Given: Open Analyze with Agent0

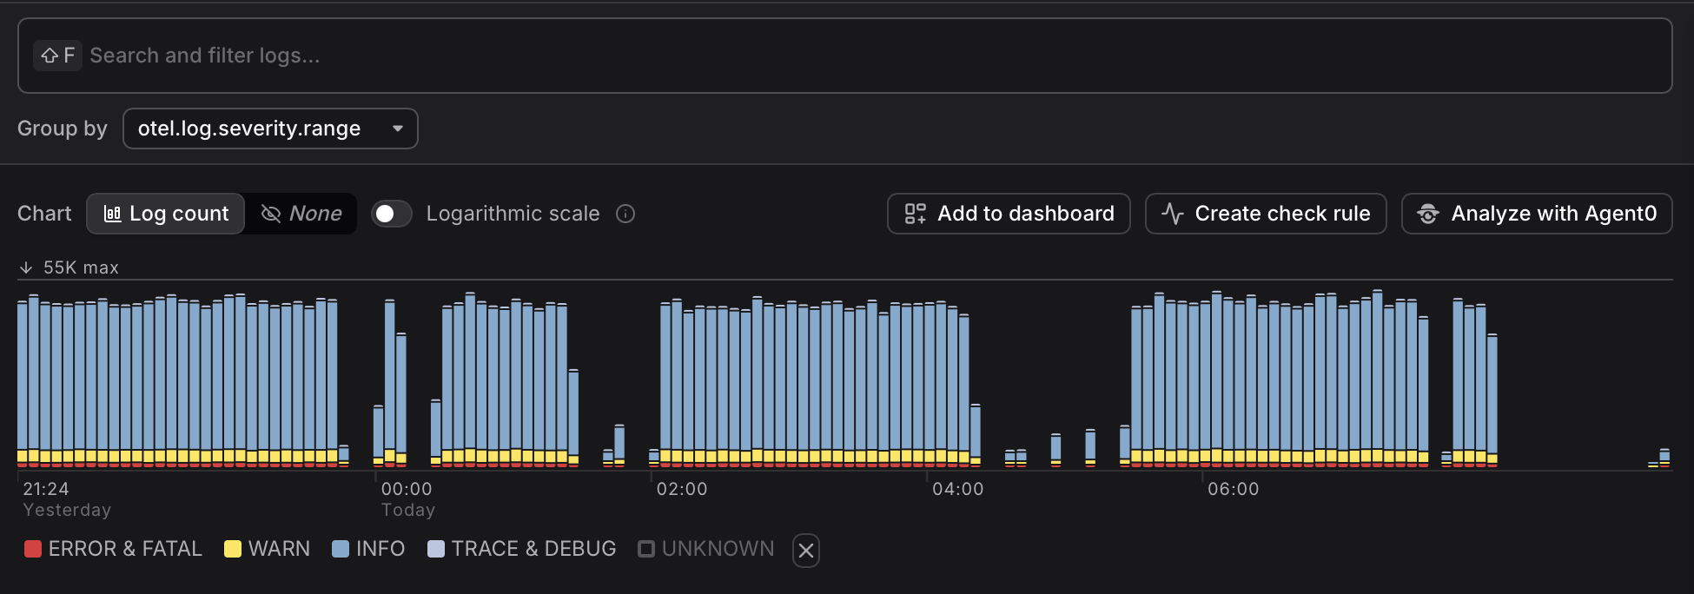Looking at the screenshot, I should click(1536, 214).
